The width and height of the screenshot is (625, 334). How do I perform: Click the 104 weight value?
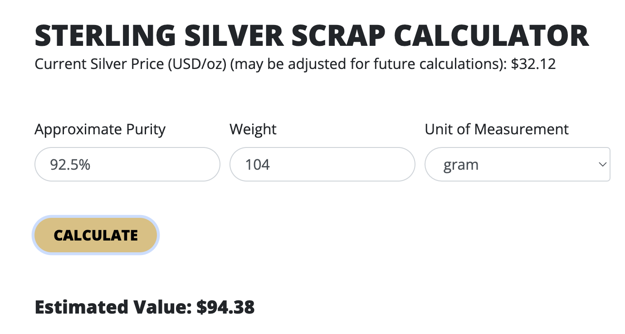click(258, 164)
